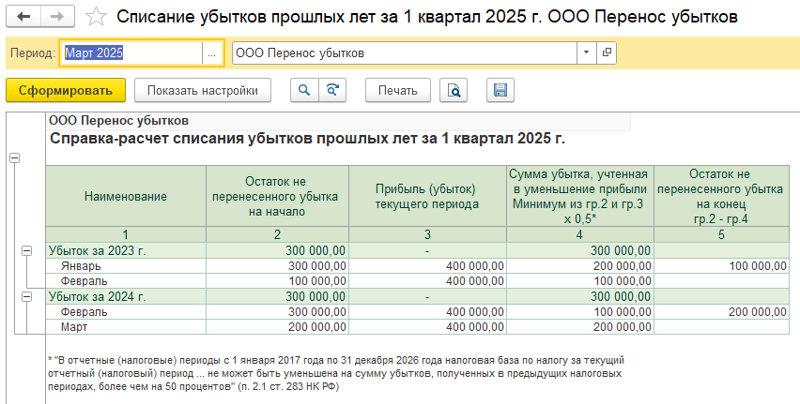Collapse the Убыток за 2024 г. group

(25, 296)
